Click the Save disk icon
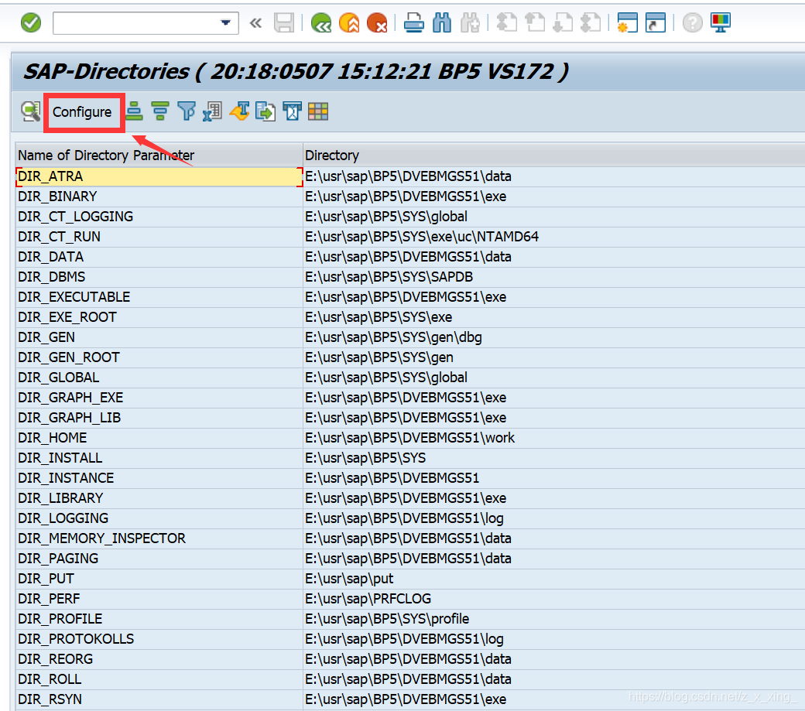Screen dimensions: 805x711 coord(284,23)
